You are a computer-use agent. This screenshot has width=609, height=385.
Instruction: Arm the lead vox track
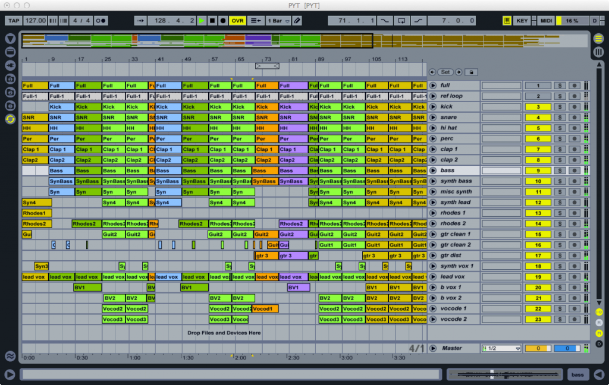coord(575,277)
